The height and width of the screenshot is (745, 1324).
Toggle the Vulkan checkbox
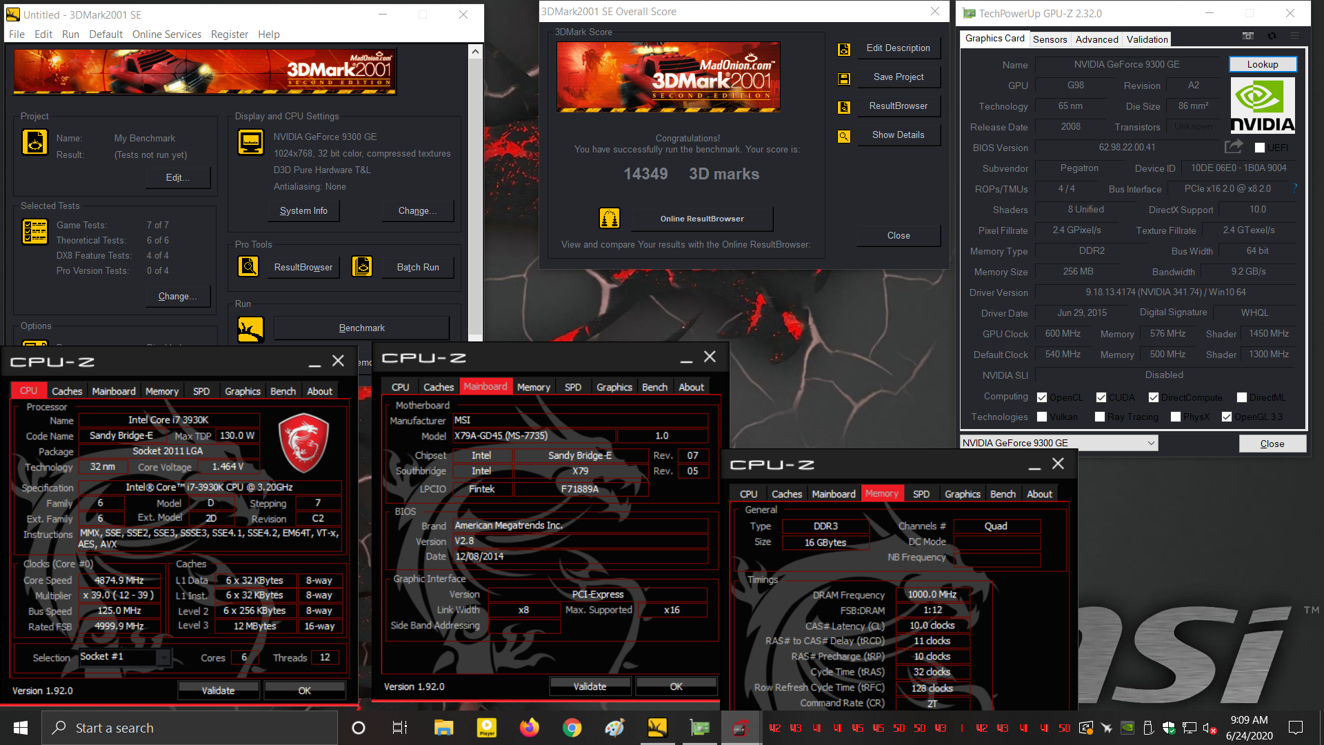[1042, 417]
